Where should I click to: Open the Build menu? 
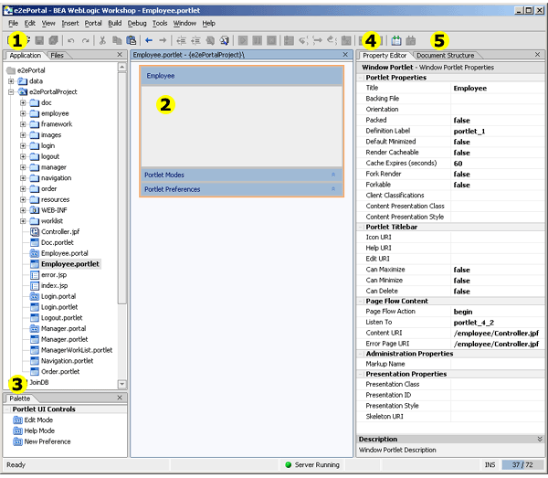(x=115, y=23)
